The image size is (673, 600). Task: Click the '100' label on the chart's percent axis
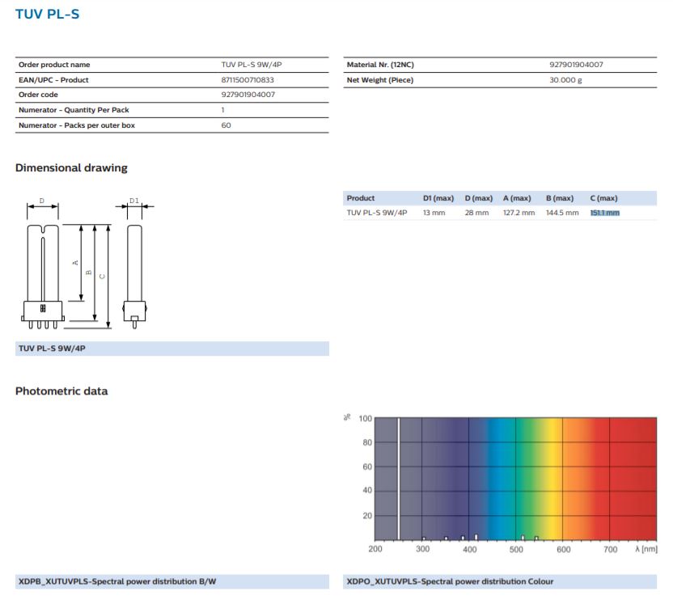click(366, 418)
